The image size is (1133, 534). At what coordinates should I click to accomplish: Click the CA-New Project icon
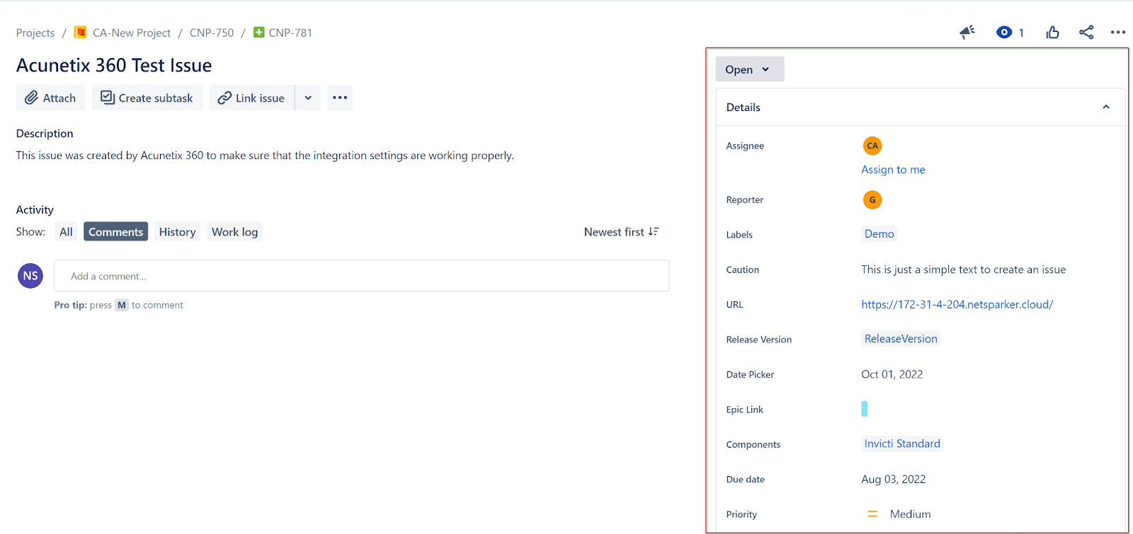click(80, 33)
